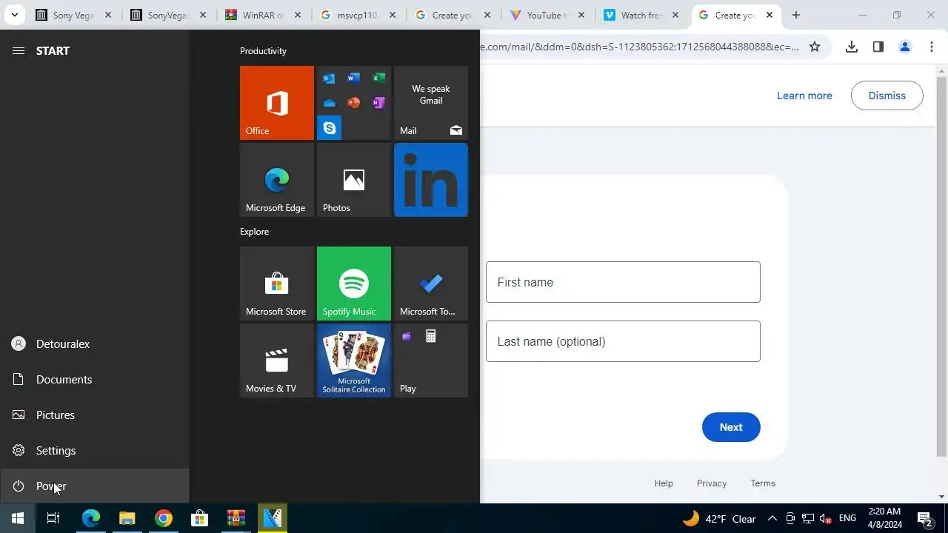
Task: Open the Office tile
Action: [x=277, y=103]
